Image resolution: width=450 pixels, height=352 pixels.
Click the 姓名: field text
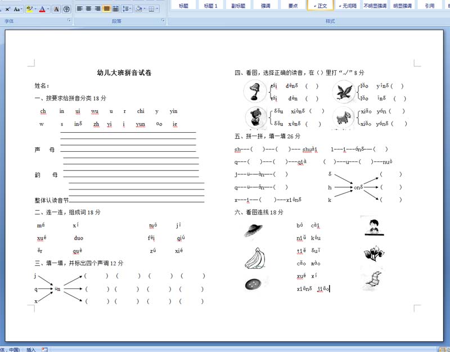pyautogui.click(x=42, y=85)
